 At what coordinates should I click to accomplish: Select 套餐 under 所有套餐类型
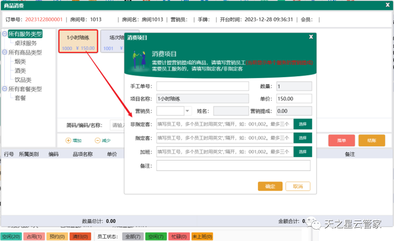tap(20, 98)
